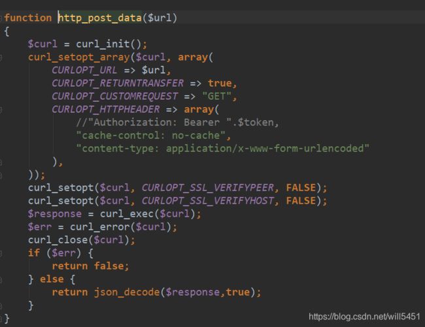Click the json_decode function call
Screen dimensions: 425x327
[127, 292]
